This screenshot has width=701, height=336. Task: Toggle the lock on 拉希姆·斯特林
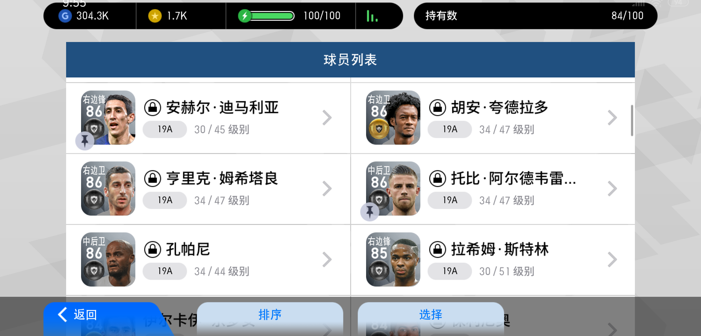[438, 250]
